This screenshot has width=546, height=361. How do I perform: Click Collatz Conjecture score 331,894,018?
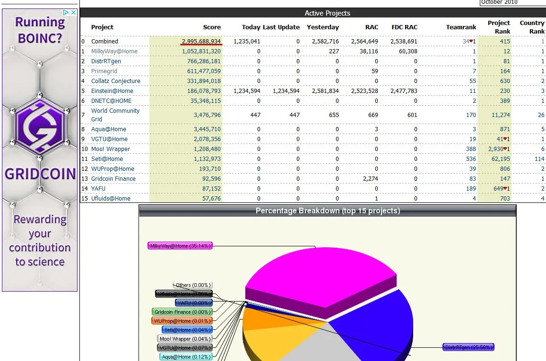coord(204,81)
